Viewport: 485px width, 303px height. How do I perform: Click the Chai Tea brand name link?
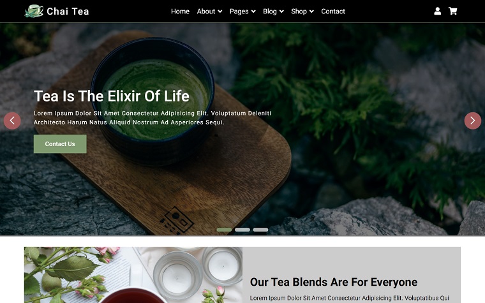(68, 11)
